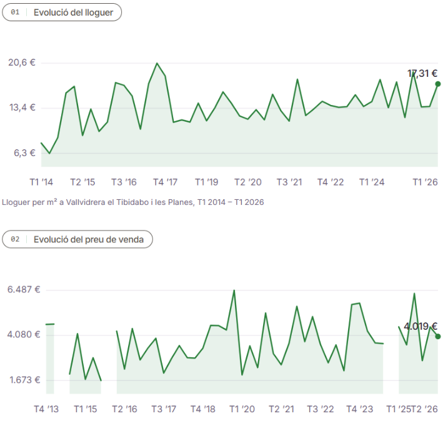This screenshot has height=421, width=448.
Task: Click the 4.080 € y-axis label
Action: tap(24, 335)
